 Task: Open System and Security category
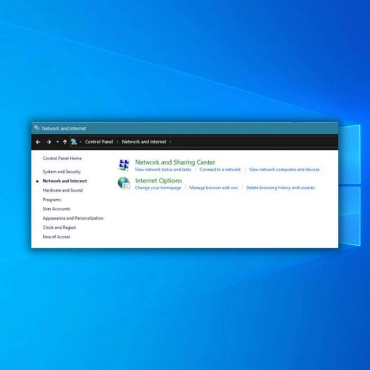coord(62,172)
